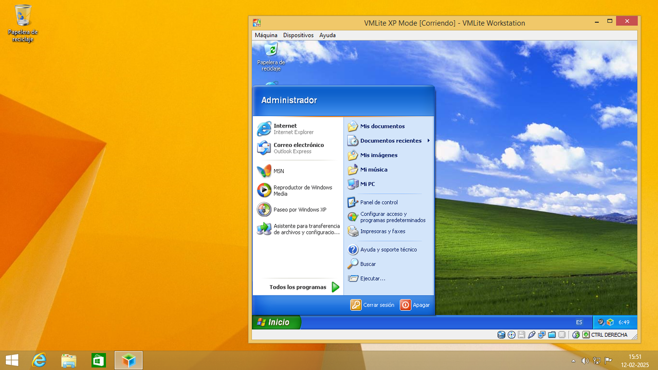Open Mis documentos folder
658x370 pixels.
(x=389, y=126)
